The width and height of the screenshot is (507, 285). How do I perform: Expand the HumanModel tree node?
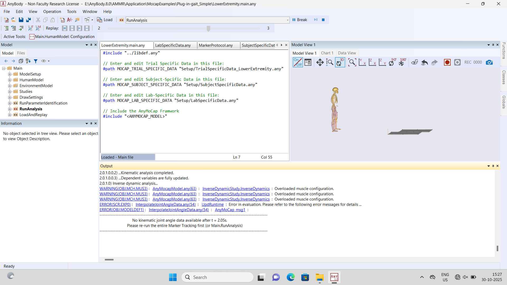pyautogui.click(x=10, y=80)
